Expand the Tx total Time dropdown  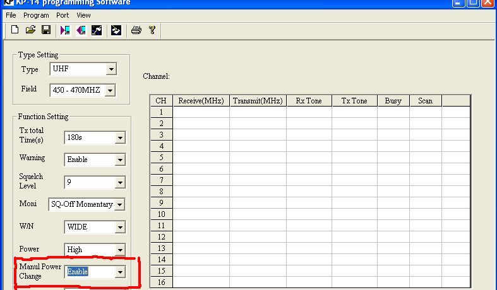click(119, 138)
